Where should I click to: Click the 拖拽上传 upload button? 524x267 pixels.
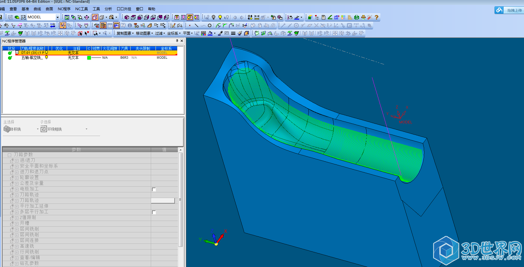(x=509, y=10)
